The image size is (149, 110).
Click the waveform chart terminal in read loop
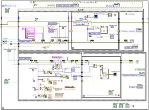coord(115,74)
